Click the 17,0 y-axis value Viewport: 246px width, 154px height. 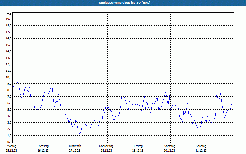coord(9,32)
